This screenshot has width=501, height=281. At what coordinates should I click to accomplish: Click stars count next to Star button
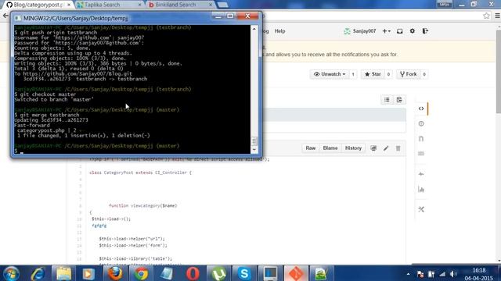pos(388,74)
